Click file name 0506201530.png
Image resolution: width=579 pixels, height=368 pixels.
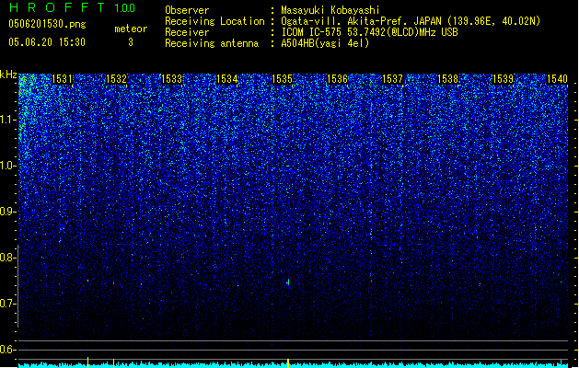click(x=47, y=24)
